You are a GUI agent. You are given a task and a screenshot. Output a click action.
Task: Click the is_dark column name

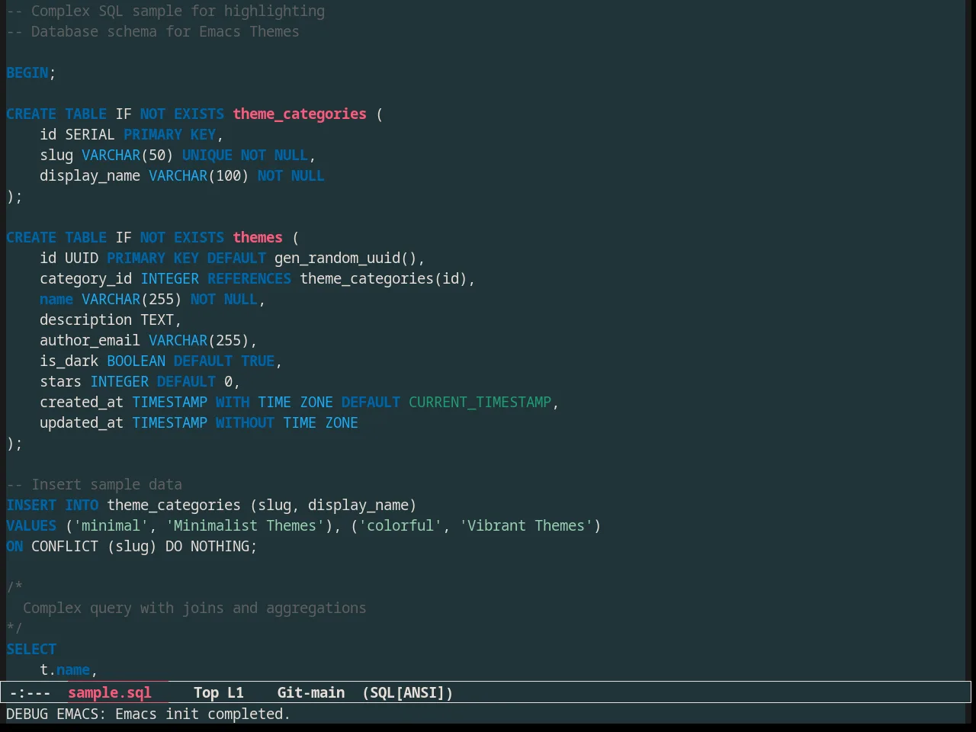point(69,361)
